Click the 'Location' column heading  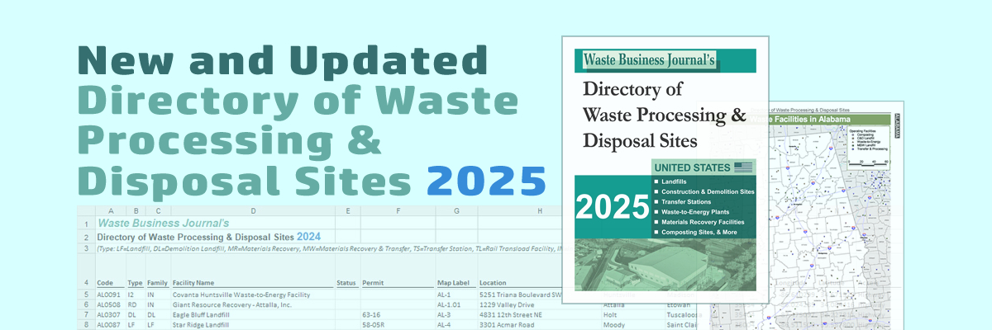tap(494, 283)
